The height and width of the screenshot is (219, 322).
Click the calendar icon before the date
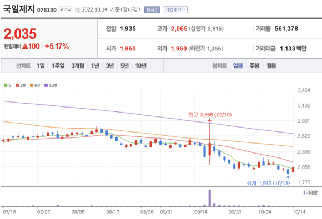tap(78, 10)
